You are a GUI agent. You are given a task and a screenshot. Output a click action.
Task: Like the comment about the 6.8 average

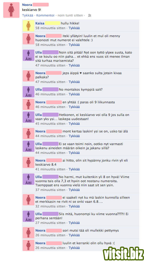[74, 206]
